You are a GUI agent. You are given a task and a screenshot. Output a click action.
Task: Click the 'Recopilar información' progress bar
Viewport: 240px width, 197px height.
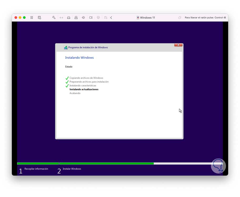click(38, 164)
